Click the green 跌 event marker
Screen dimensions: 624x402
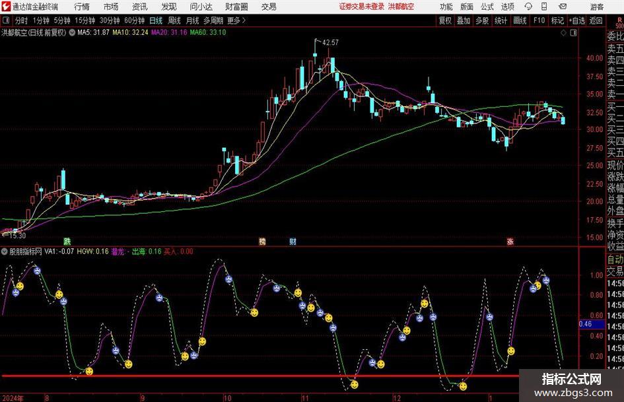[67, 241]
